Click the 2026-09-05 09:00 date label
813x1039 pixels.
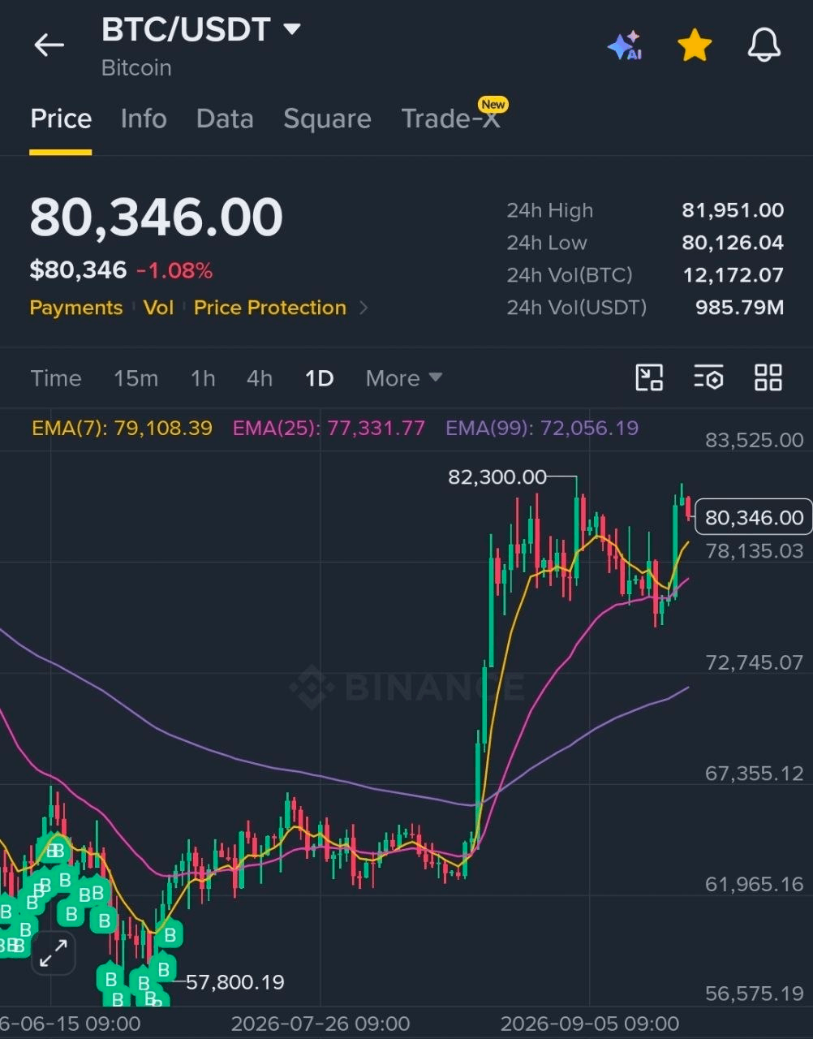590,1024
